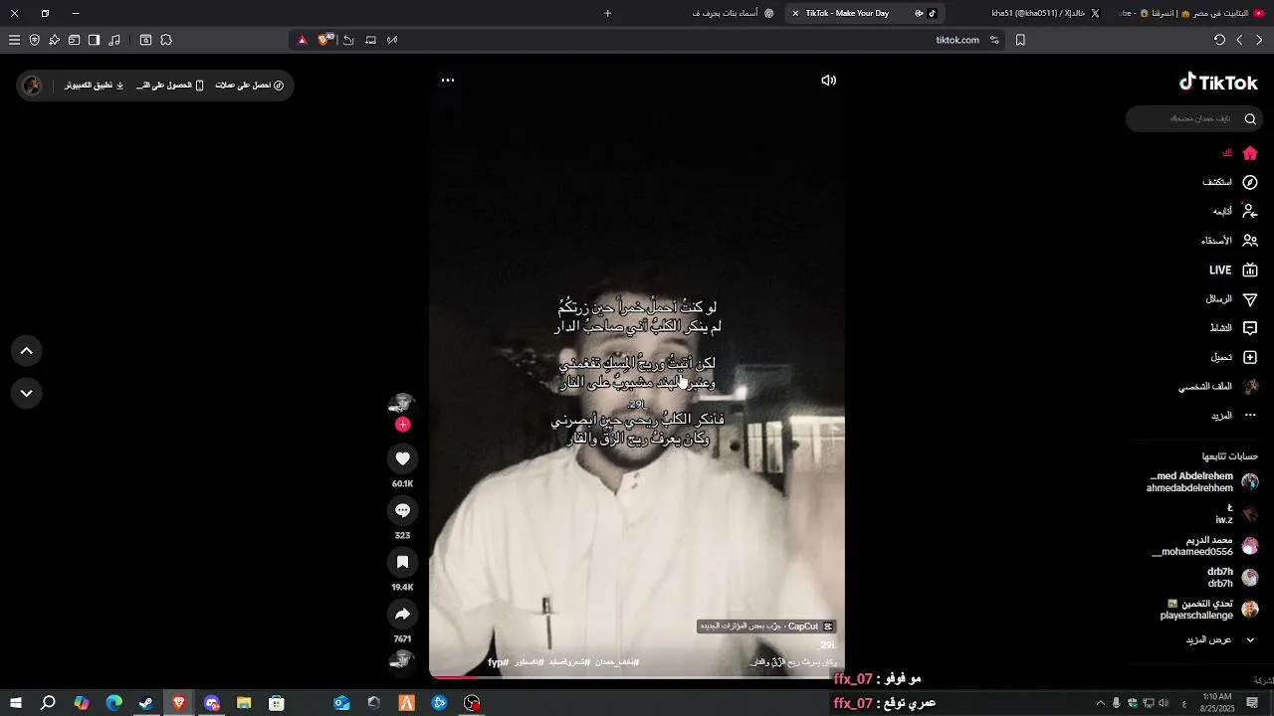Click the Get App (الحصول على) button
Image resolution: width=1274 pixels, height=716 pixels.
pyautogui.click(x=170, y=86)
